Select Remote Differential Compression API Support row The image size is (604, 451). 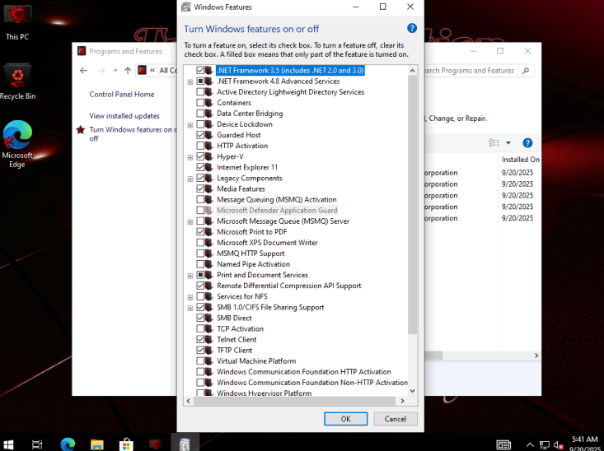[x=289, y=286]
